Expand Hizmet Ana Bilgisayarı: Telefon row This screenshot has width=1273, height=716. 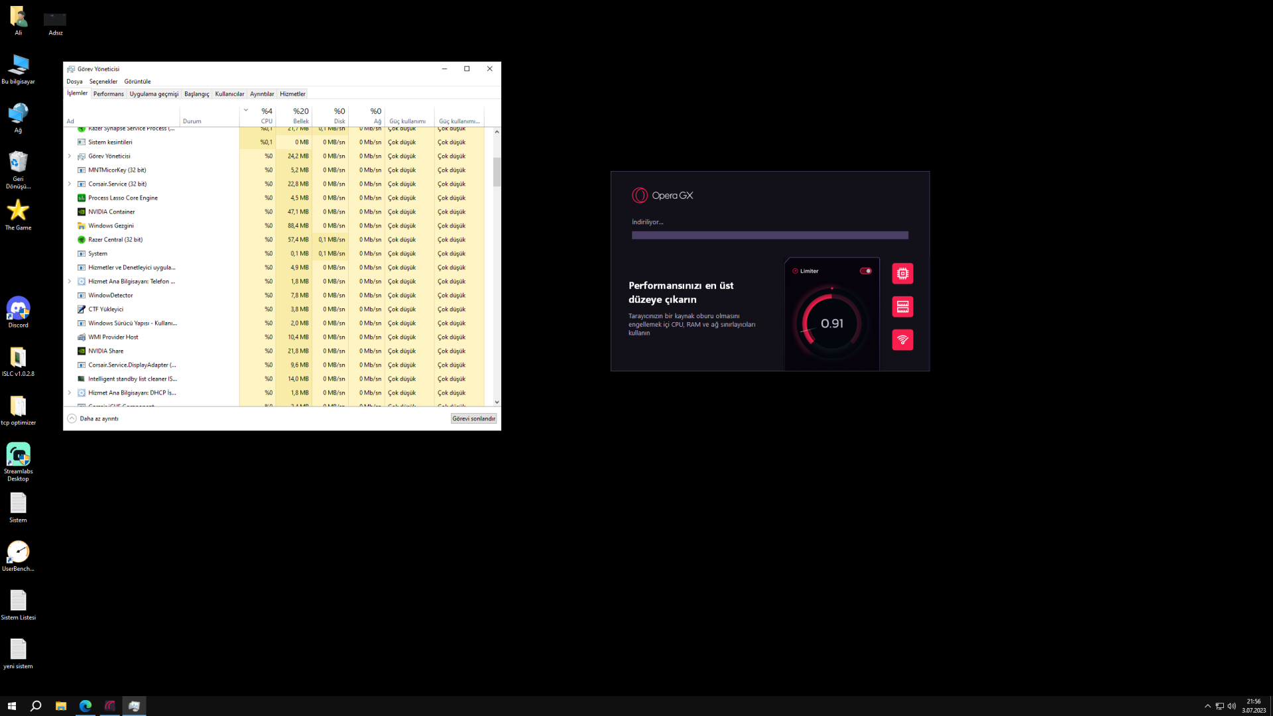click(x=70, y=282)
